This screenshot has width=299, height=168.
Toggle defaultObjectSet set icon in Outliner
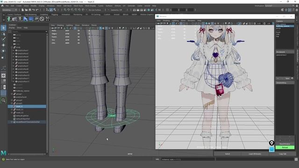(14, 119)
